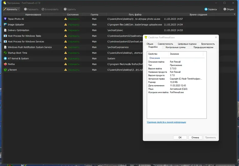Open the Безопасность tab

click(208, 44)
